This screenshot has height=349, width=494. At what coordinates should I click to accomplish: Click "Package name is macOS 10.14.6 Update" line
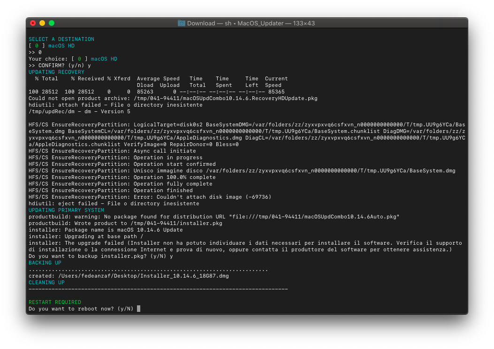(x=106, y=230)
